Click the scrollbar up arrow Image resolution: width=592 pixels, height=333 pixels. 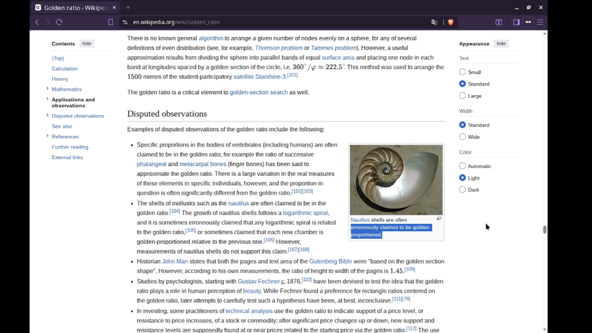[x=545, y=34]
